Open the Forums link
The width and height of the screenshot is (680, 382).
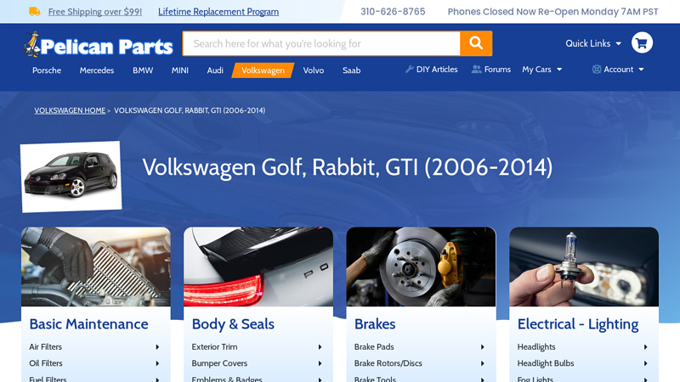(497, 70)
